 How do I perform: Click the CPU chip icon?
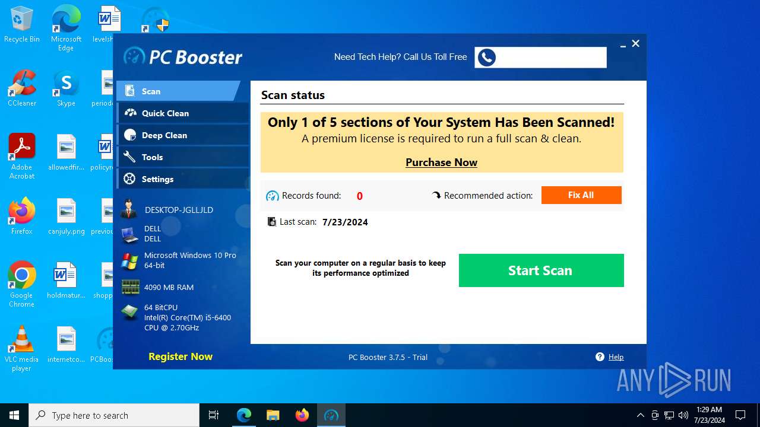[x=130, y=313]
